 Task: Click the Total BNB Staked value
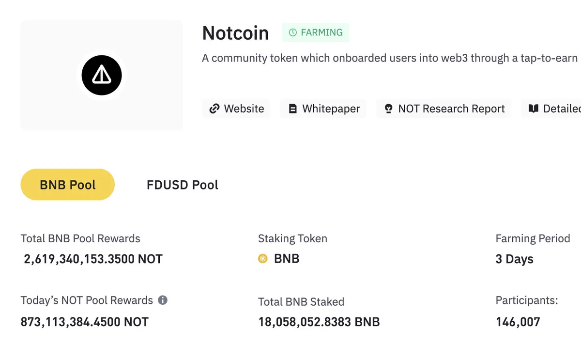click(319, 321)
